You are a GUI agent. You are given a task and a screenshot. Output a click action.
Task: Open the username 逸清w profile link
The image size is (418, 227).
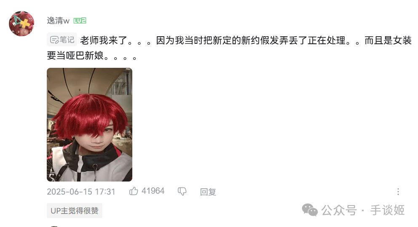pyautogui.click(x=58, y=21)
